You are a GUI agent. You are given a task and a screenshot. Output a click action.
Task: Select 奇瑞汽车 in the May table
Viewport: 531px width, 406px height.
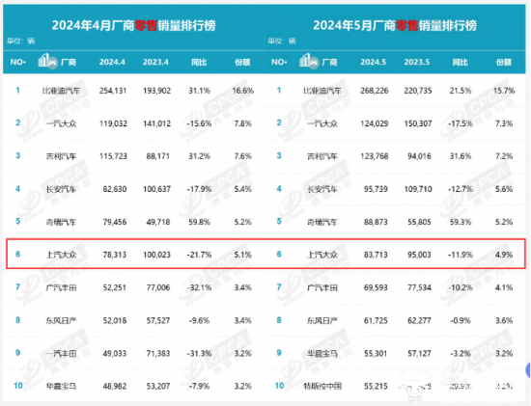[x=322, y=222]
